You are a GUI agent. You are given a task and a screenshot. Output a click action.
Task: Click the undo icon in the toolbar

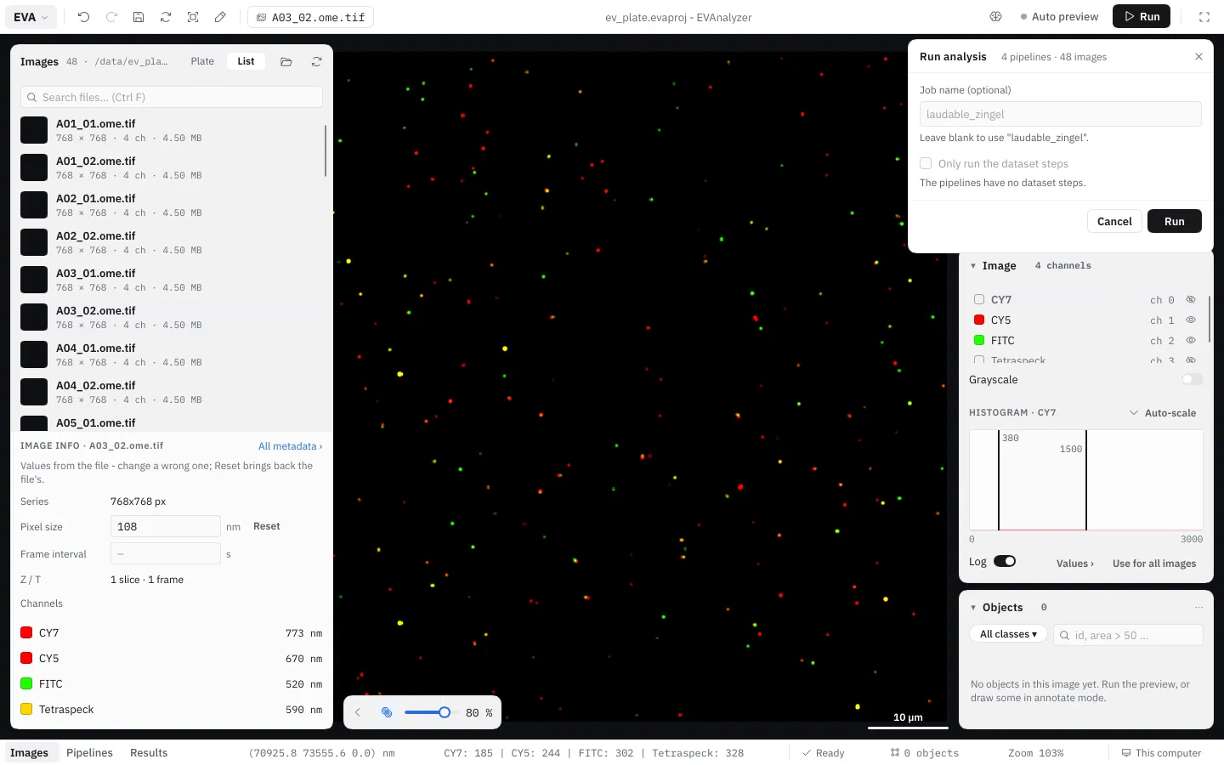point(83,17)
